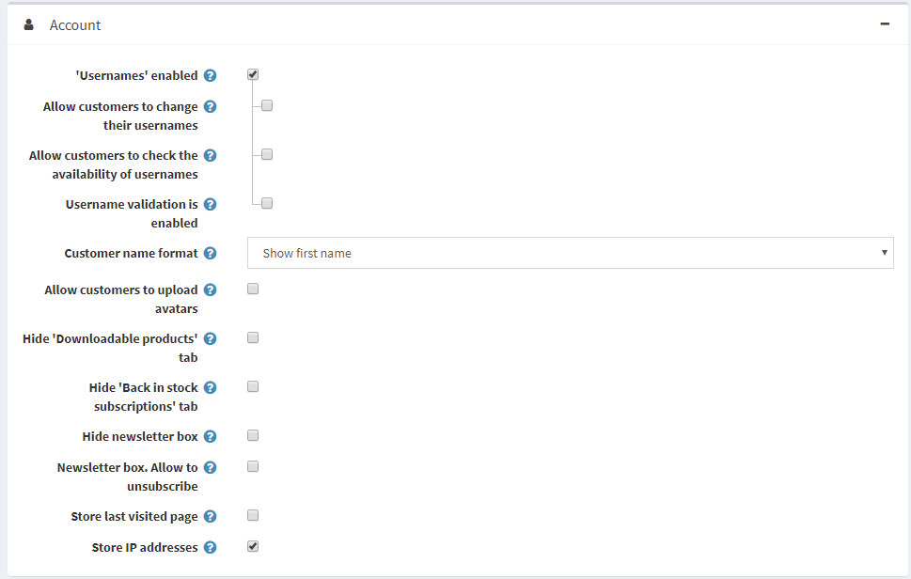Click help icon for Store last visited page
Screen dimensions: 911x579
pyautogui.click(x=210, y=517)
